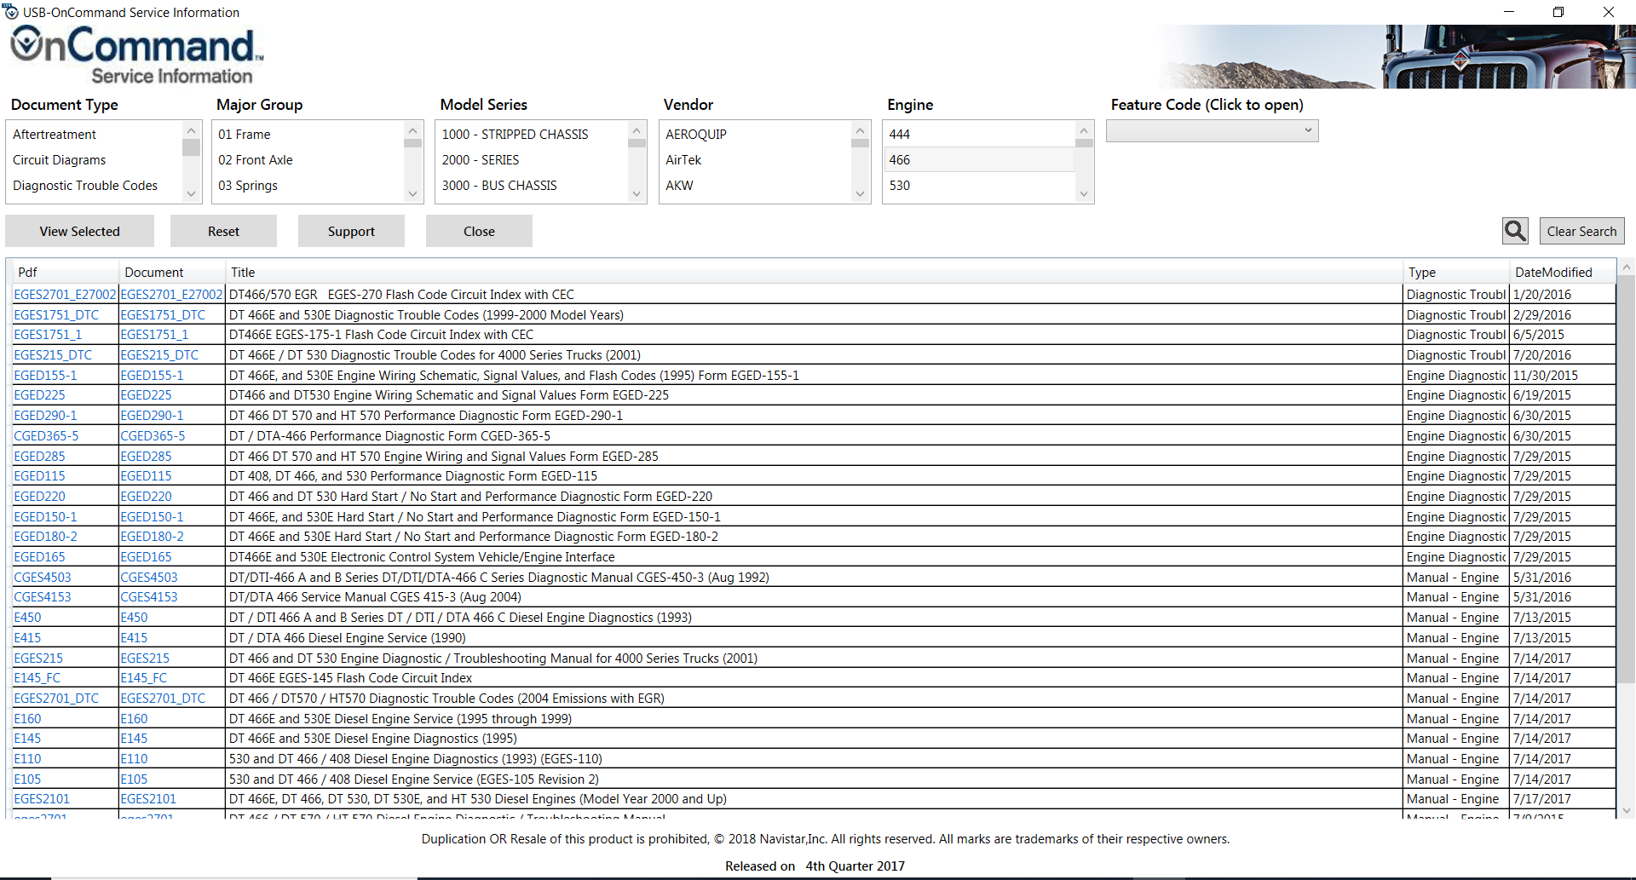Viewport: 1636px width, 880px height.
Task: Open EGES2701_E27002 Pdf link
Action: click(65, 294)
